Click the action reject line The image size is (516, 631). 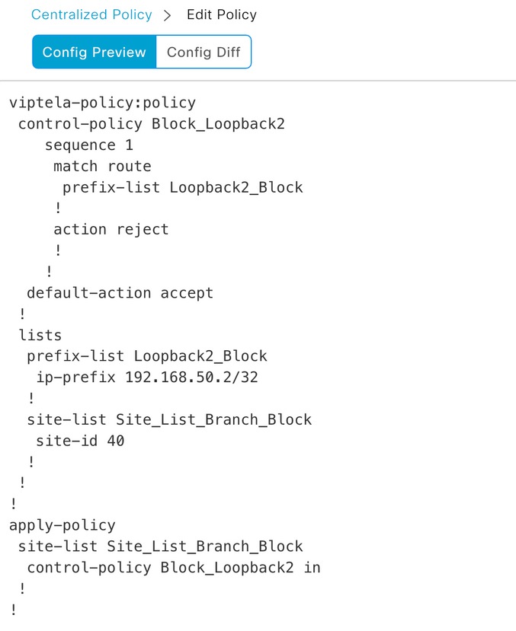point(111,229)
